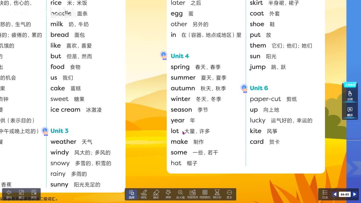Viewport: 361px width, 203px height.
Task: Open the 放大镜 magnifier tool
Action: click(x=180, y=194)
